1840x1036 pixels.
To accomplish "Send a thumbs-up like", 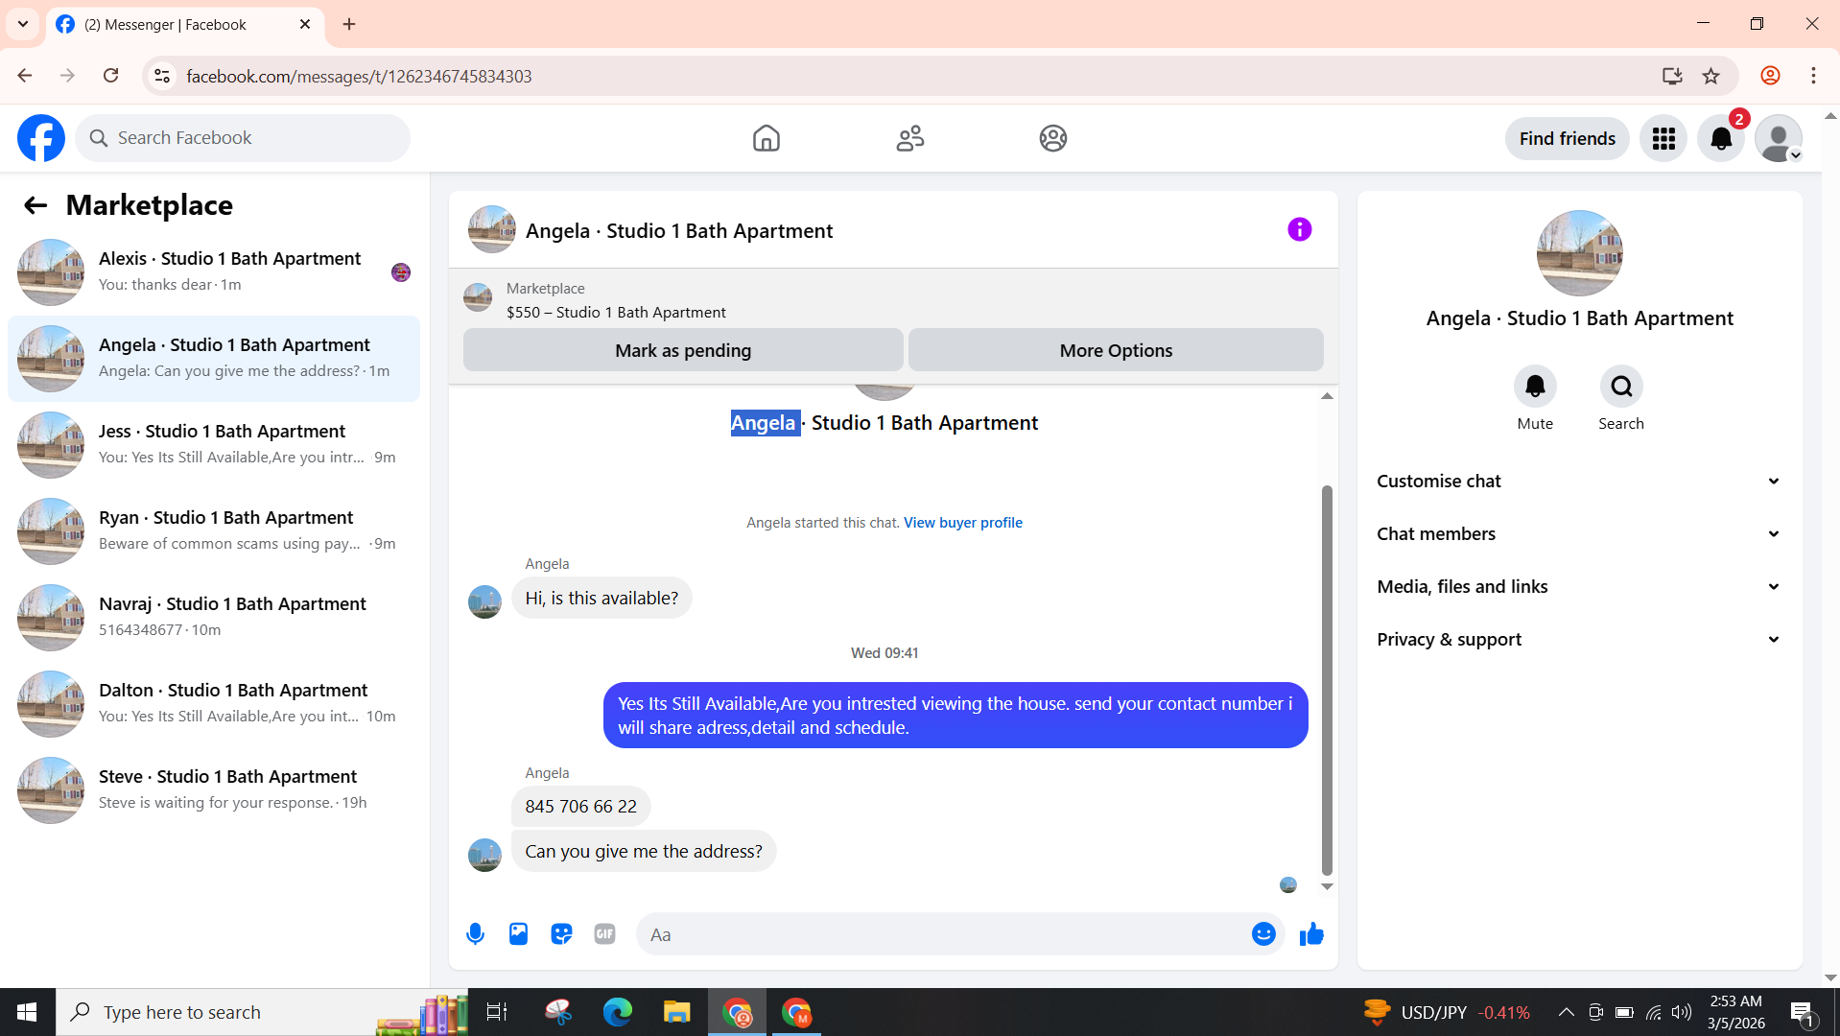I will [x=1311, y=934].
